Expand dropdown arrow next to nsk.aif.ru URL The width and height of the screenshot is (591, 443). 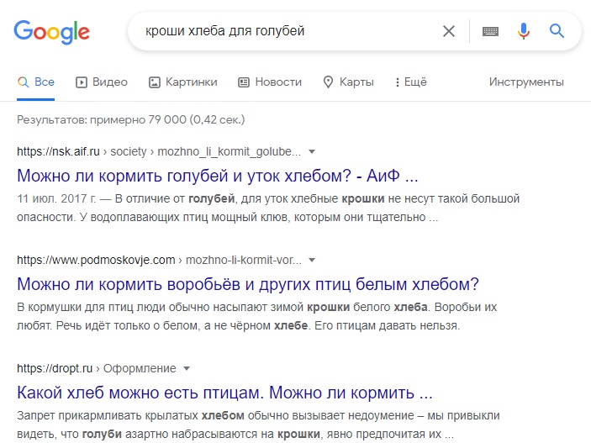point(312,151)
